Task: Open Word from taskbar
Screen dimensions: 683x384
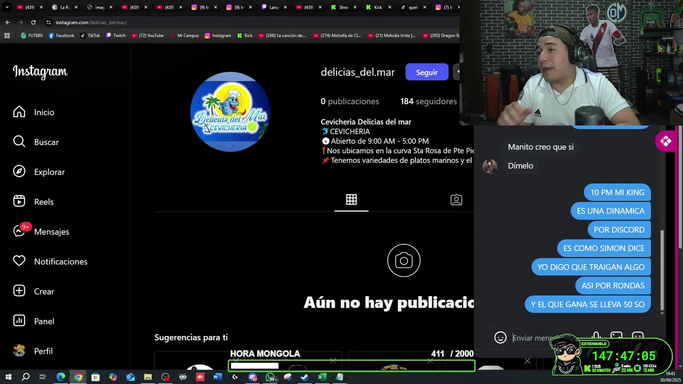Action: (x=217, y=377)
